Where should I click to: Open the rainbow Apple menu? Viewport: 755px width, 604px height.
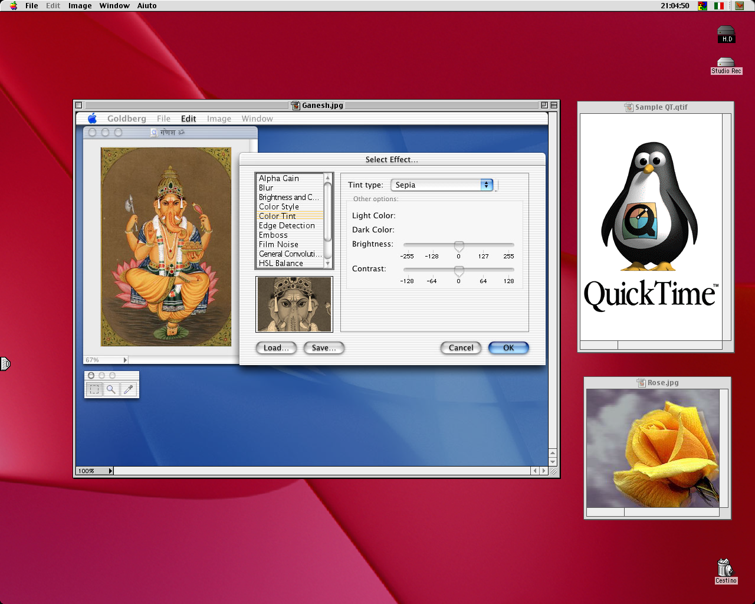click(14, 5)
